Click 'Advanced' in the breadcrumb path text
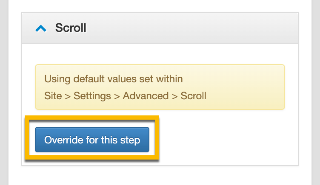Screen dimensions: 320x185 [146, 95]
